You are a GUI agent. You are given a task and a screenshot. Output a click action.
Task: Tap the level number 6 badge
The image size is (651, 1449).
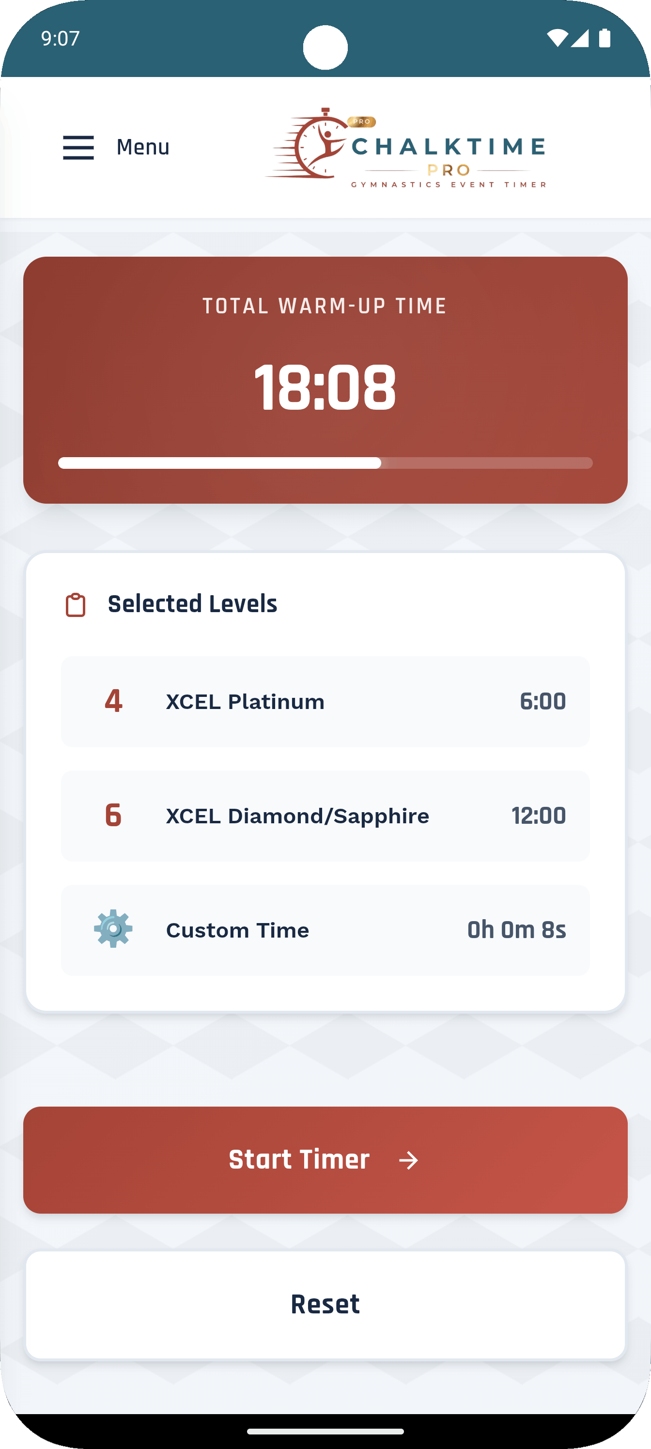[114, 816]
